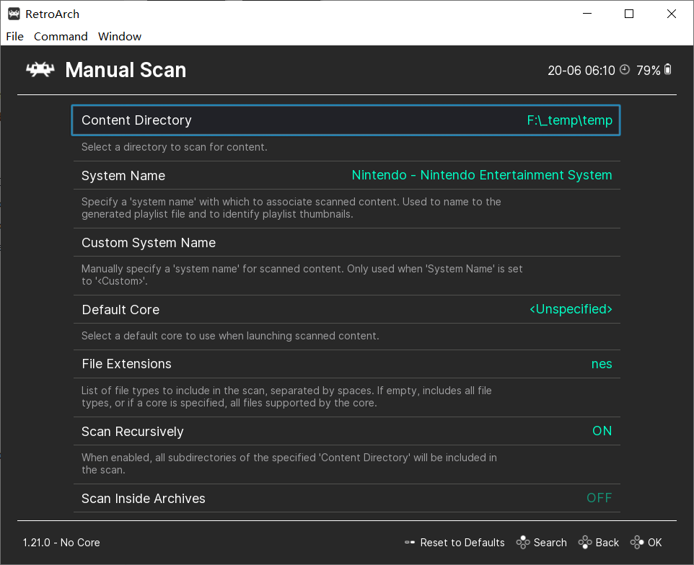Click the clock icon next to the time

click(625, 70)
